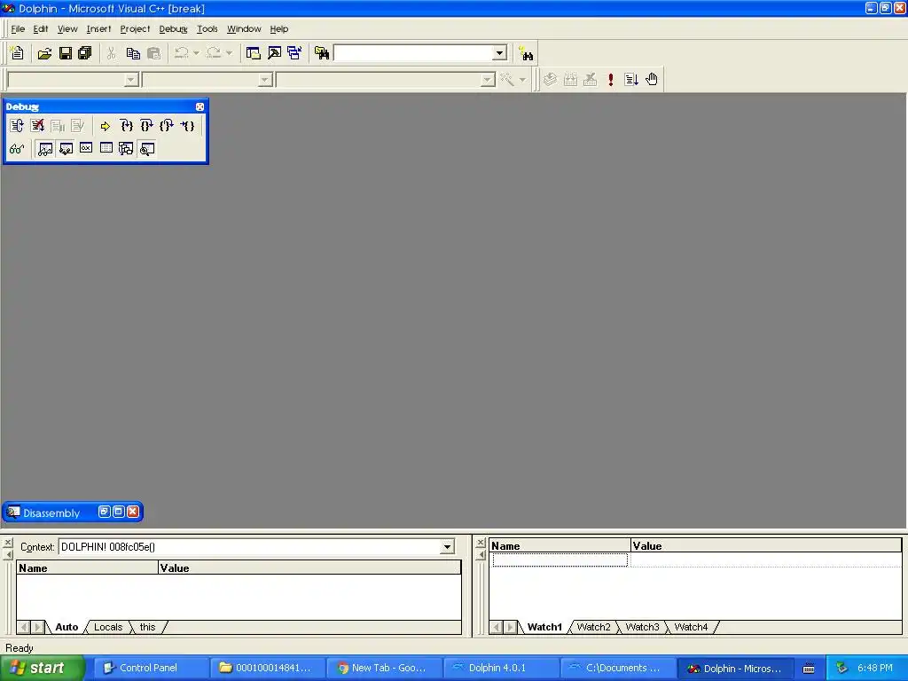Click the Step Into icon
The image size is (908, 681).
pos(127,126)
